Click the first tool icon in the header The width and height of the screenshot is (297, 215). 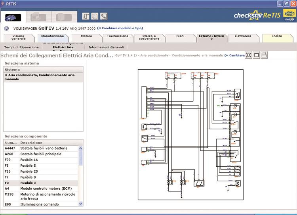click(x=86, y=16)
